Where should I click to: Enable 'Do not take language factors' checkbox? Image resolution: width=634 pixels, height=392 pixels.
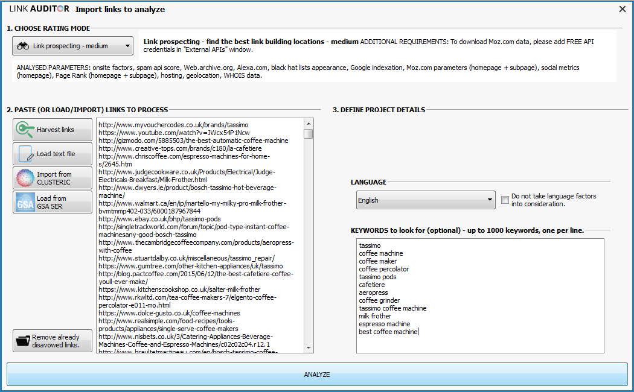[505, 200]
